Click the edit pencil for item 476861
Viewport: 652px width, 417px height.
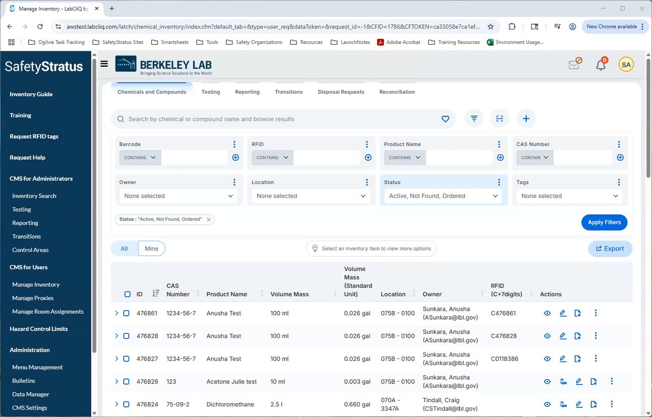(x=563, y=313)
